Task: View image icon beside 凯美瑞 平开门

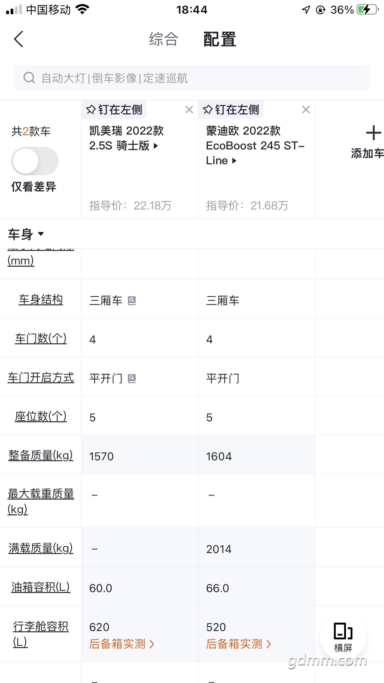Action: coord(132,378)
